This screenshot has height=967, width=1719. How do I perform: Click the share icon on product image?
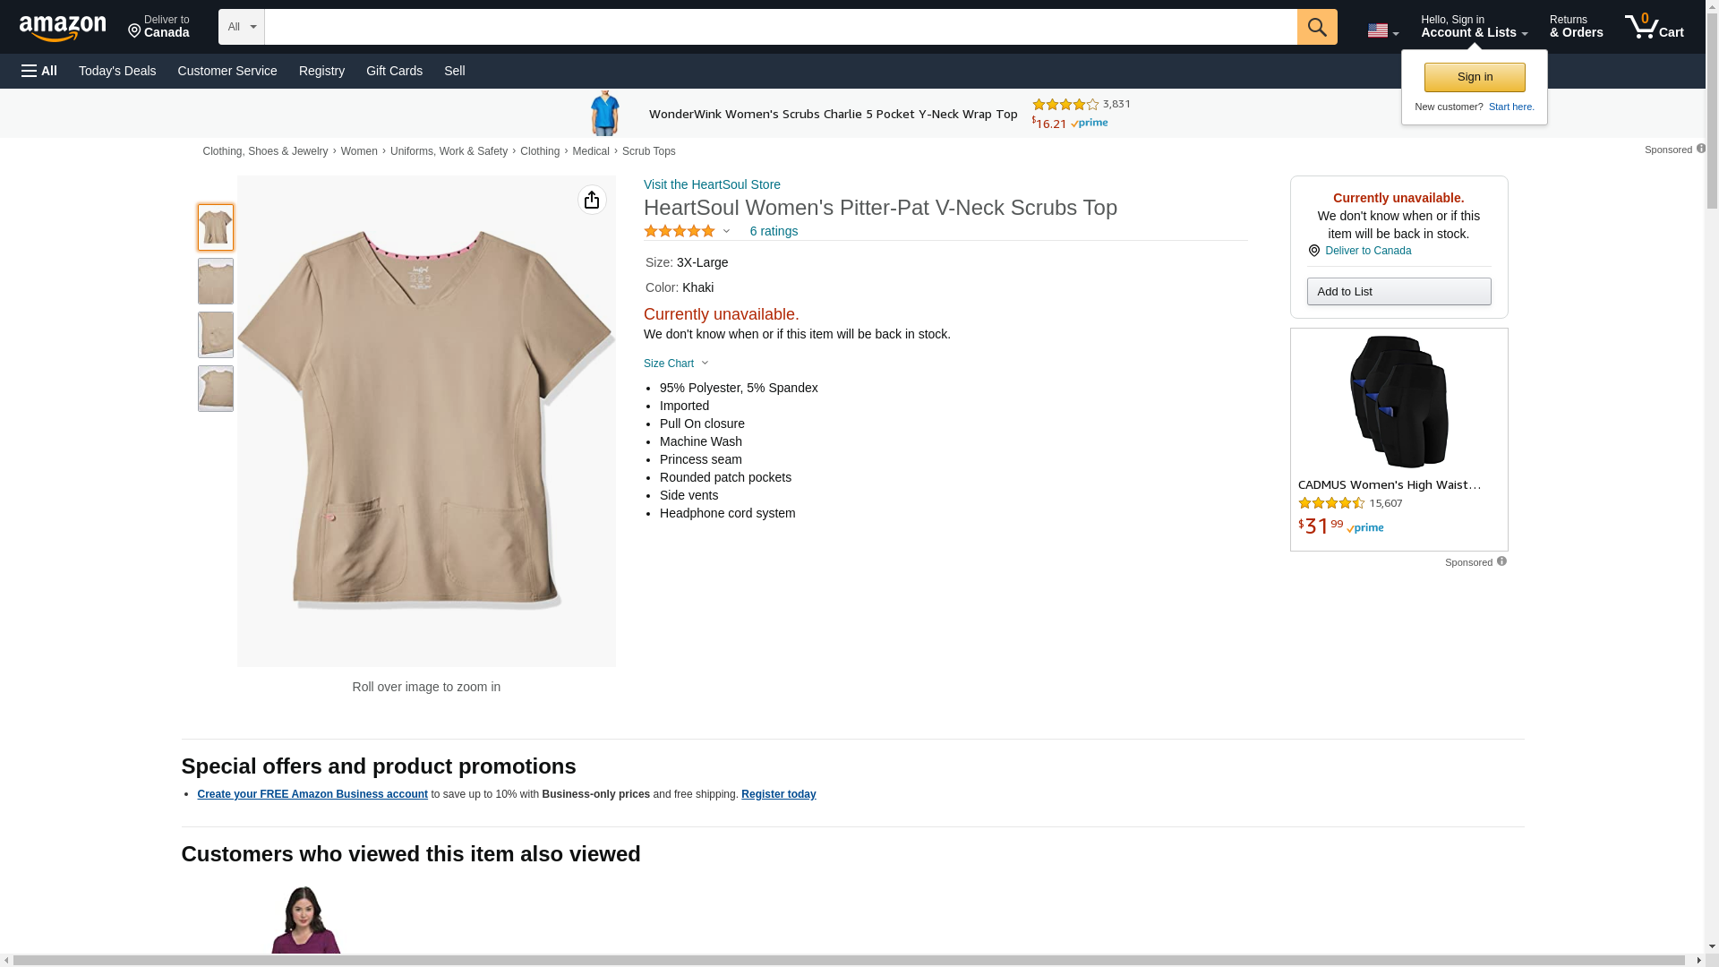click(x=592, y=200)
